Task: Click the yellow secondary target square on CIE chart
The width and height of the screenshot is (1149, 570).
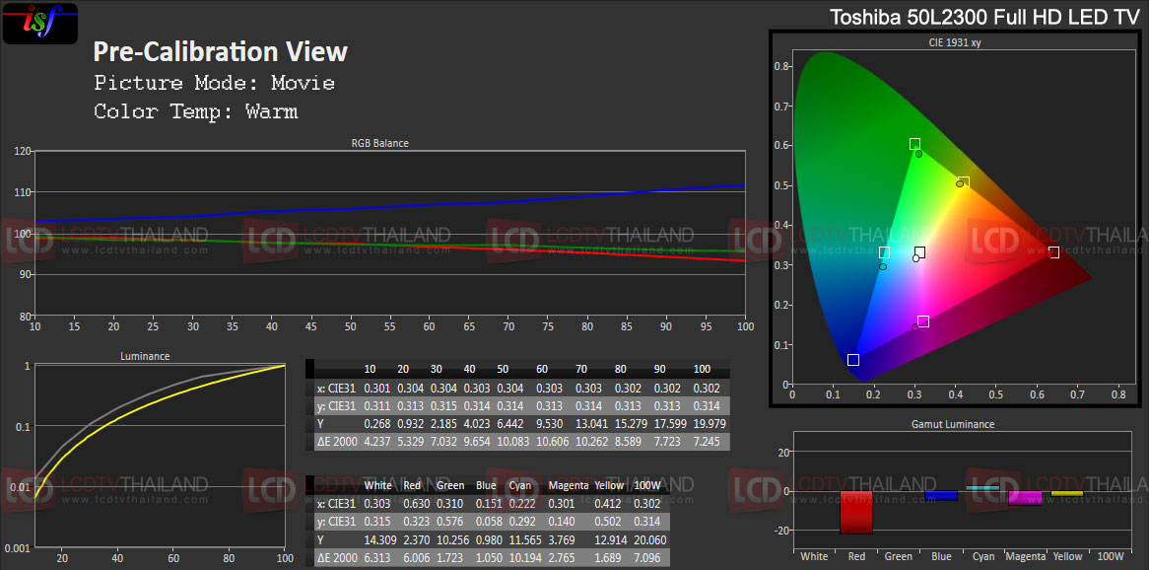Action: pyautogui.click(x=963, y=182)
